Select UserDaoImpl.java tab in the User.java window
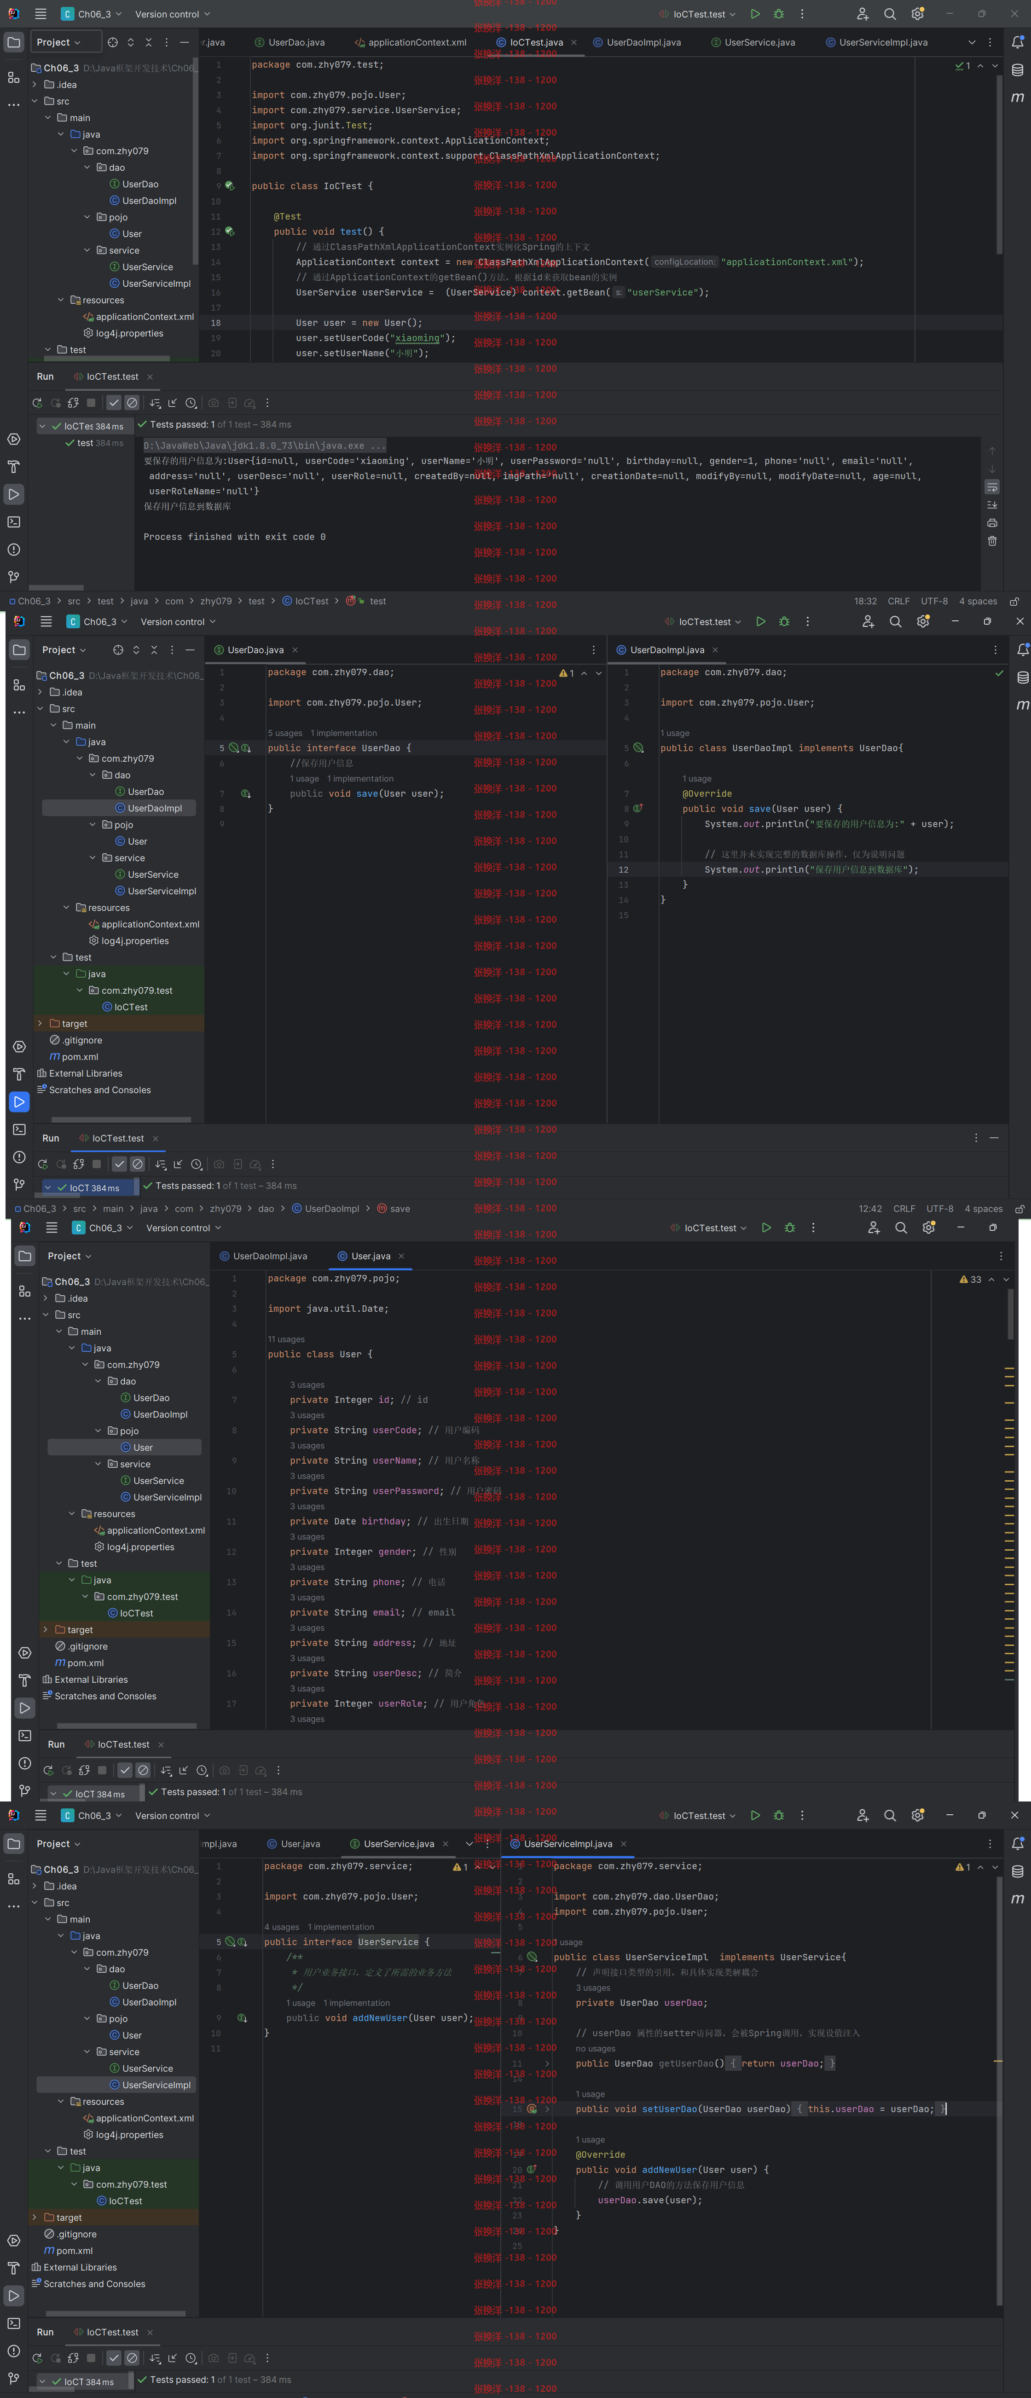This screenshot has width=1031, height=2398. [263, 1256]
